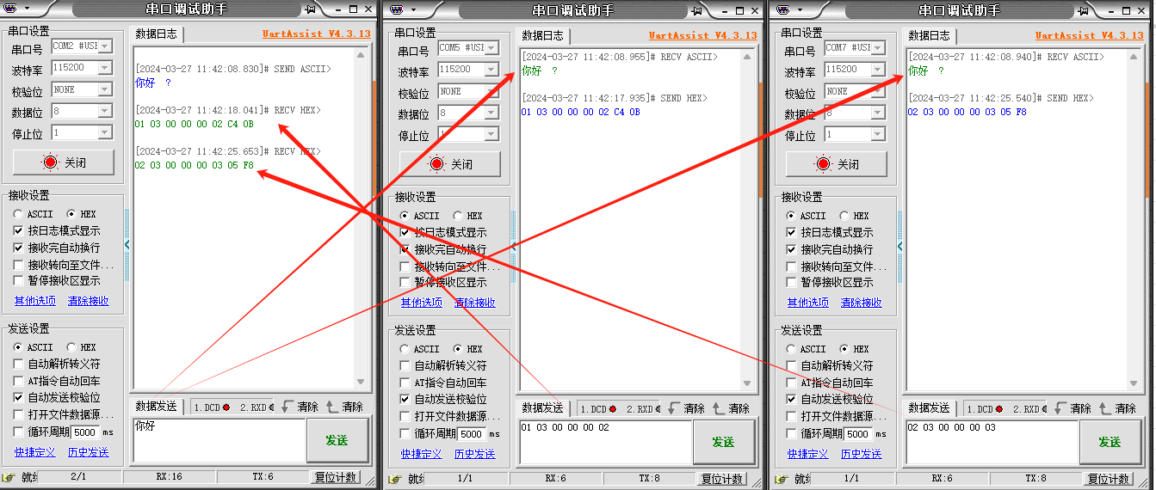Open 历史发送 link in COM2 window
Image resolution: width=1156 pixels, height=490 pixels.
(89, 452)
